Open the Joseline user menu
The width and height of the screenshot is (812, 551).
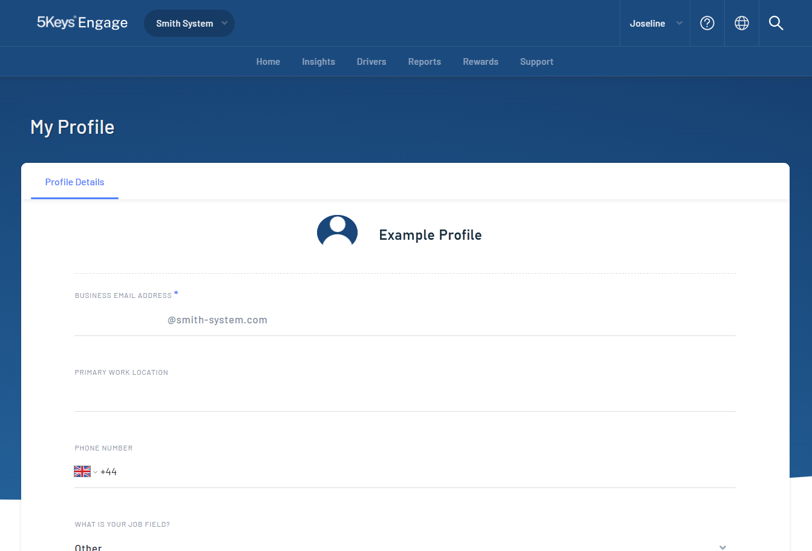655,24
